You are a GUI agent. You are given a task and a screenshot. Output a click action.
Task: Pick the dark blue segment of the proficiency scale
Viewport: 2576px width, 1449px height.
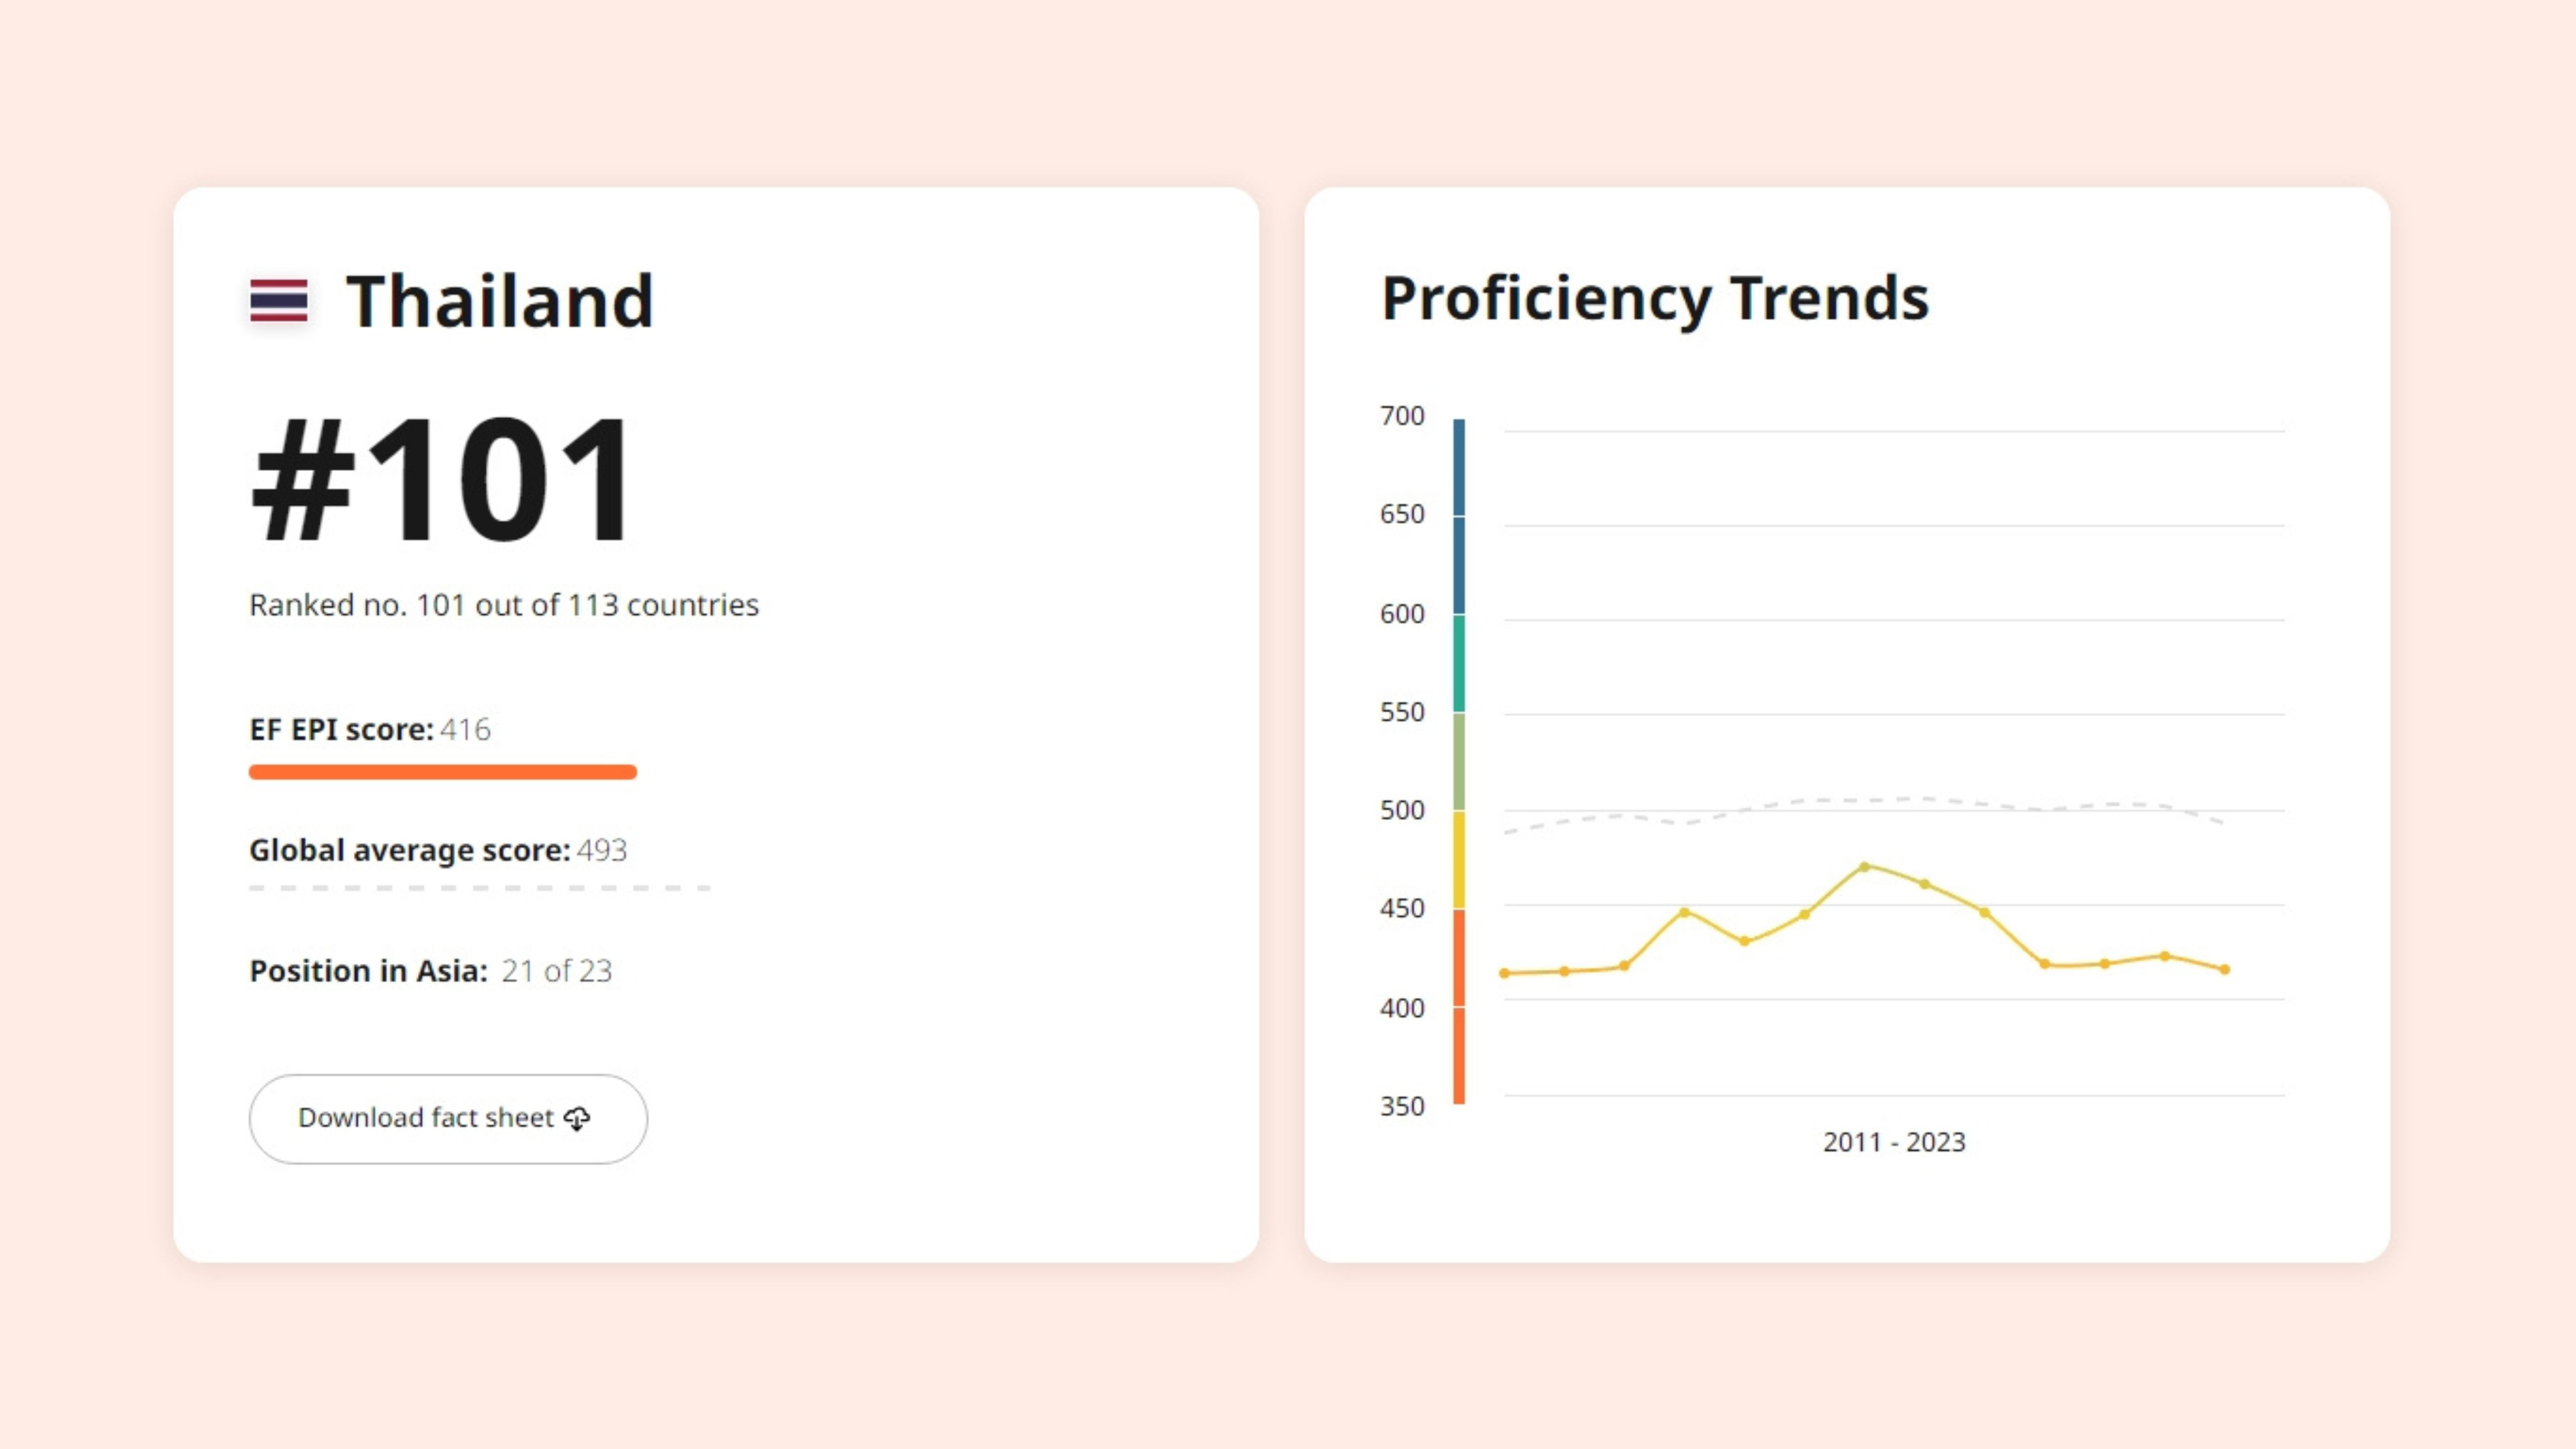(x=1459, y=515)
